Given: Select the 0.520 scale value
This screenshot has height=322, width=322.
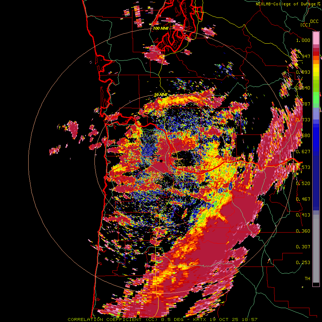Looking at the screenshot, I should 303,183.
